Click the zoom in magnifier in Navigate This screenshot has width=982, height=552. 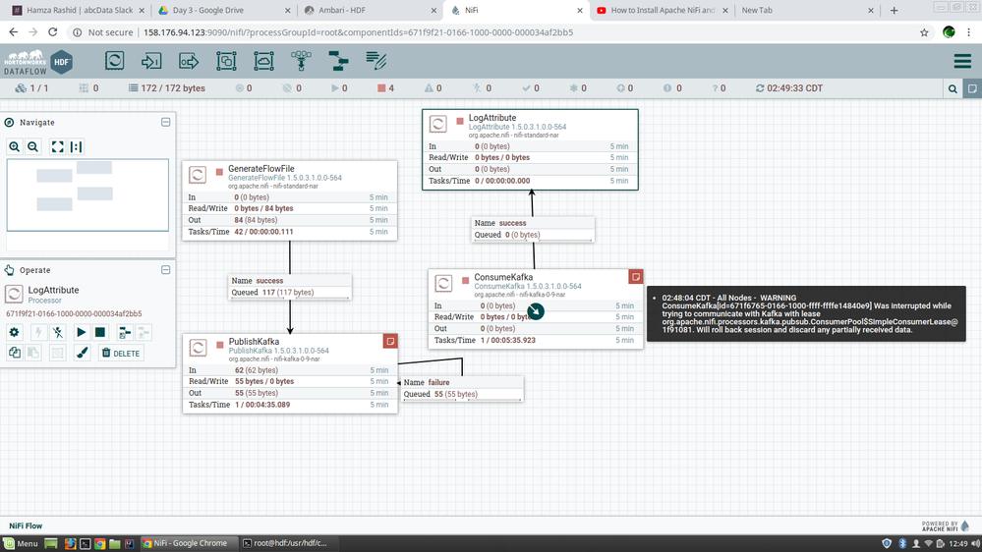15,146
